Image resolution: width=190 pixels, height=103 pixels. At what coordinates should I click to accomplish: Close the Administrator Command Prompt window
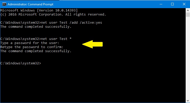click(x=184, y=4)
